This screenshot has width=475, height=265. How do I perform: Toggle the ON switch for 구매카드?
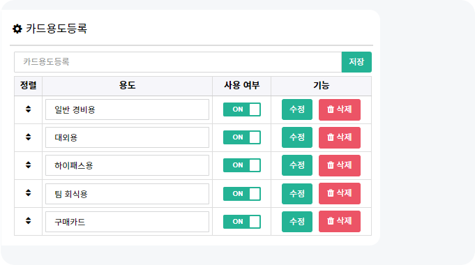tap(242, 221)
